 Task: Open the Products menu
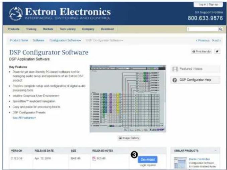tap(13, 29)
